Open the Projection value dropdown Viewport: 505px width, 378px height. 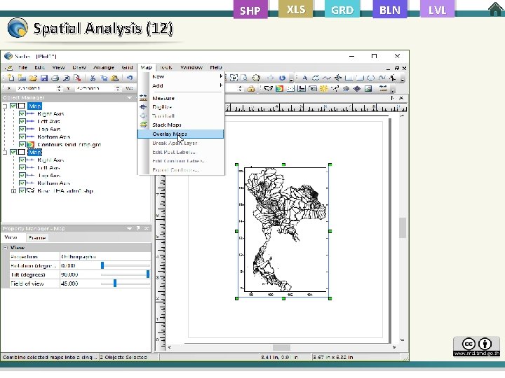105,257
